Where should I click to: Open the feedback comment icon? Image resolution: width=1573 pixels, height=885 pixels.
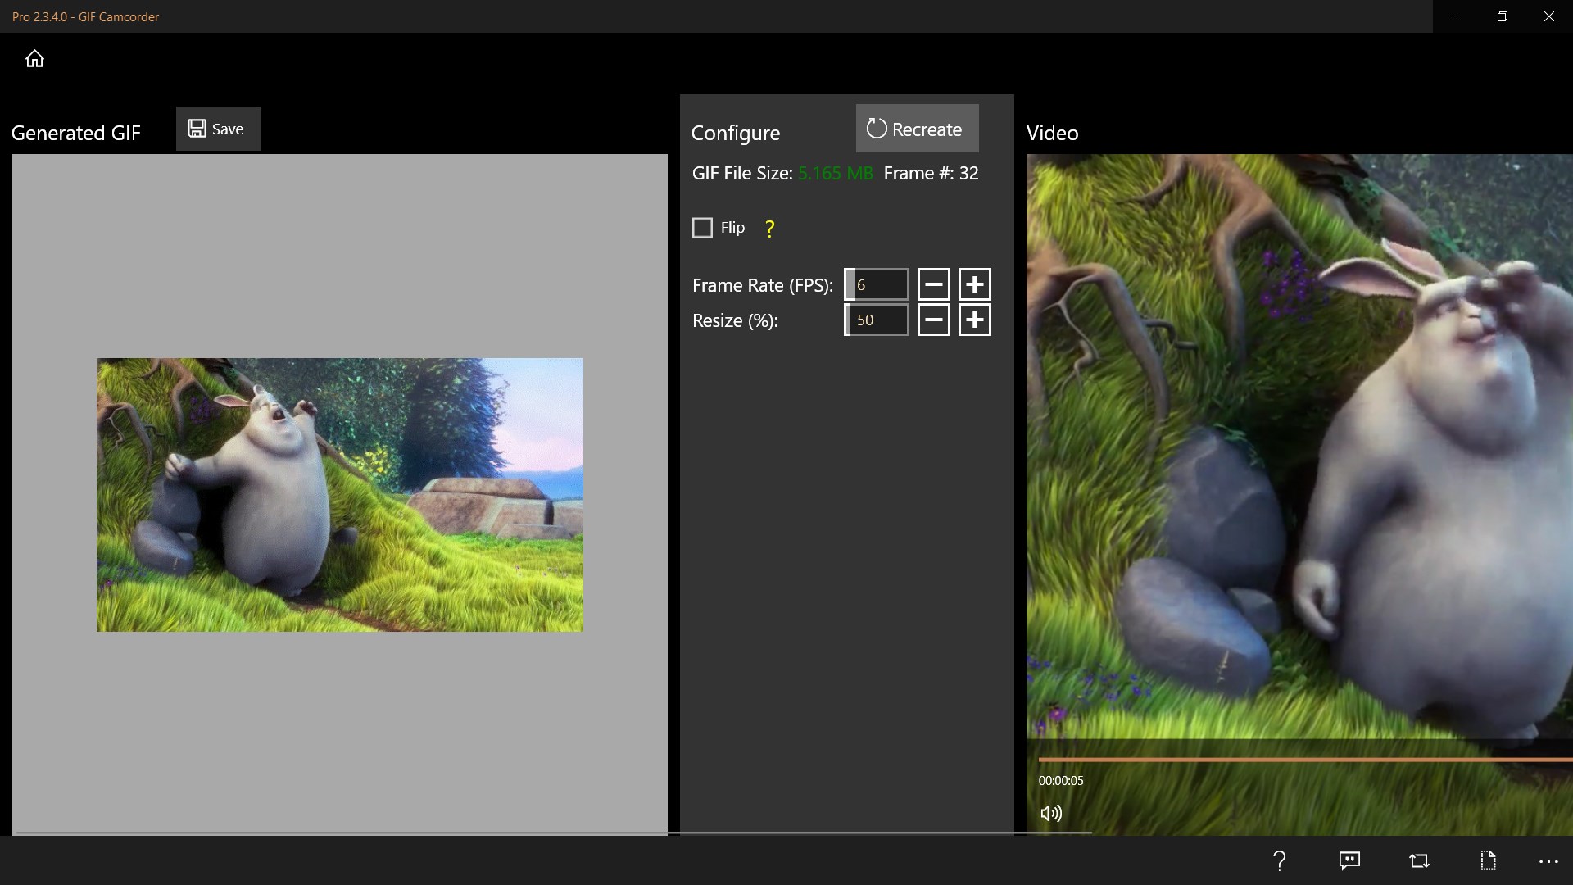coord(1349,860)
